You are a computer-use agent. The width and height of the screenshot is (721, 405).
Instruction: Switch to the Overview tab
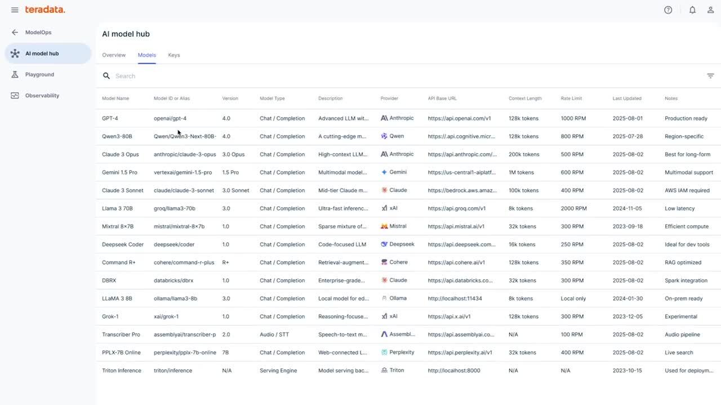pyautogui.click(x=114, y=55)
